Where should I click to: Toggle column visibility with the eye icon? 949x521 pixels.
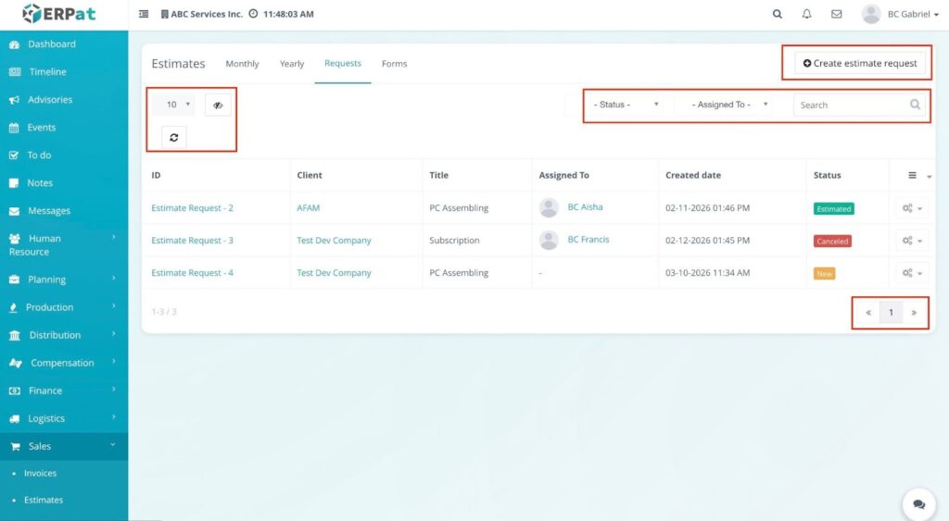coord(218,105)
